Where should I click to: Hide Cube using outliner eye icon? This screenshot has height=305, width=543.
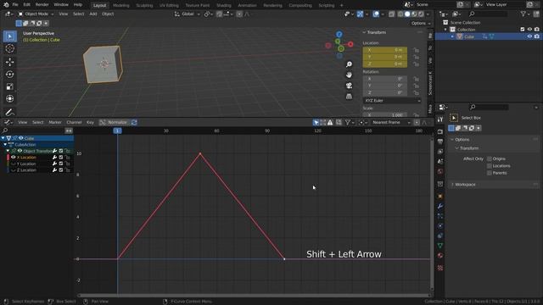(529, 36)
